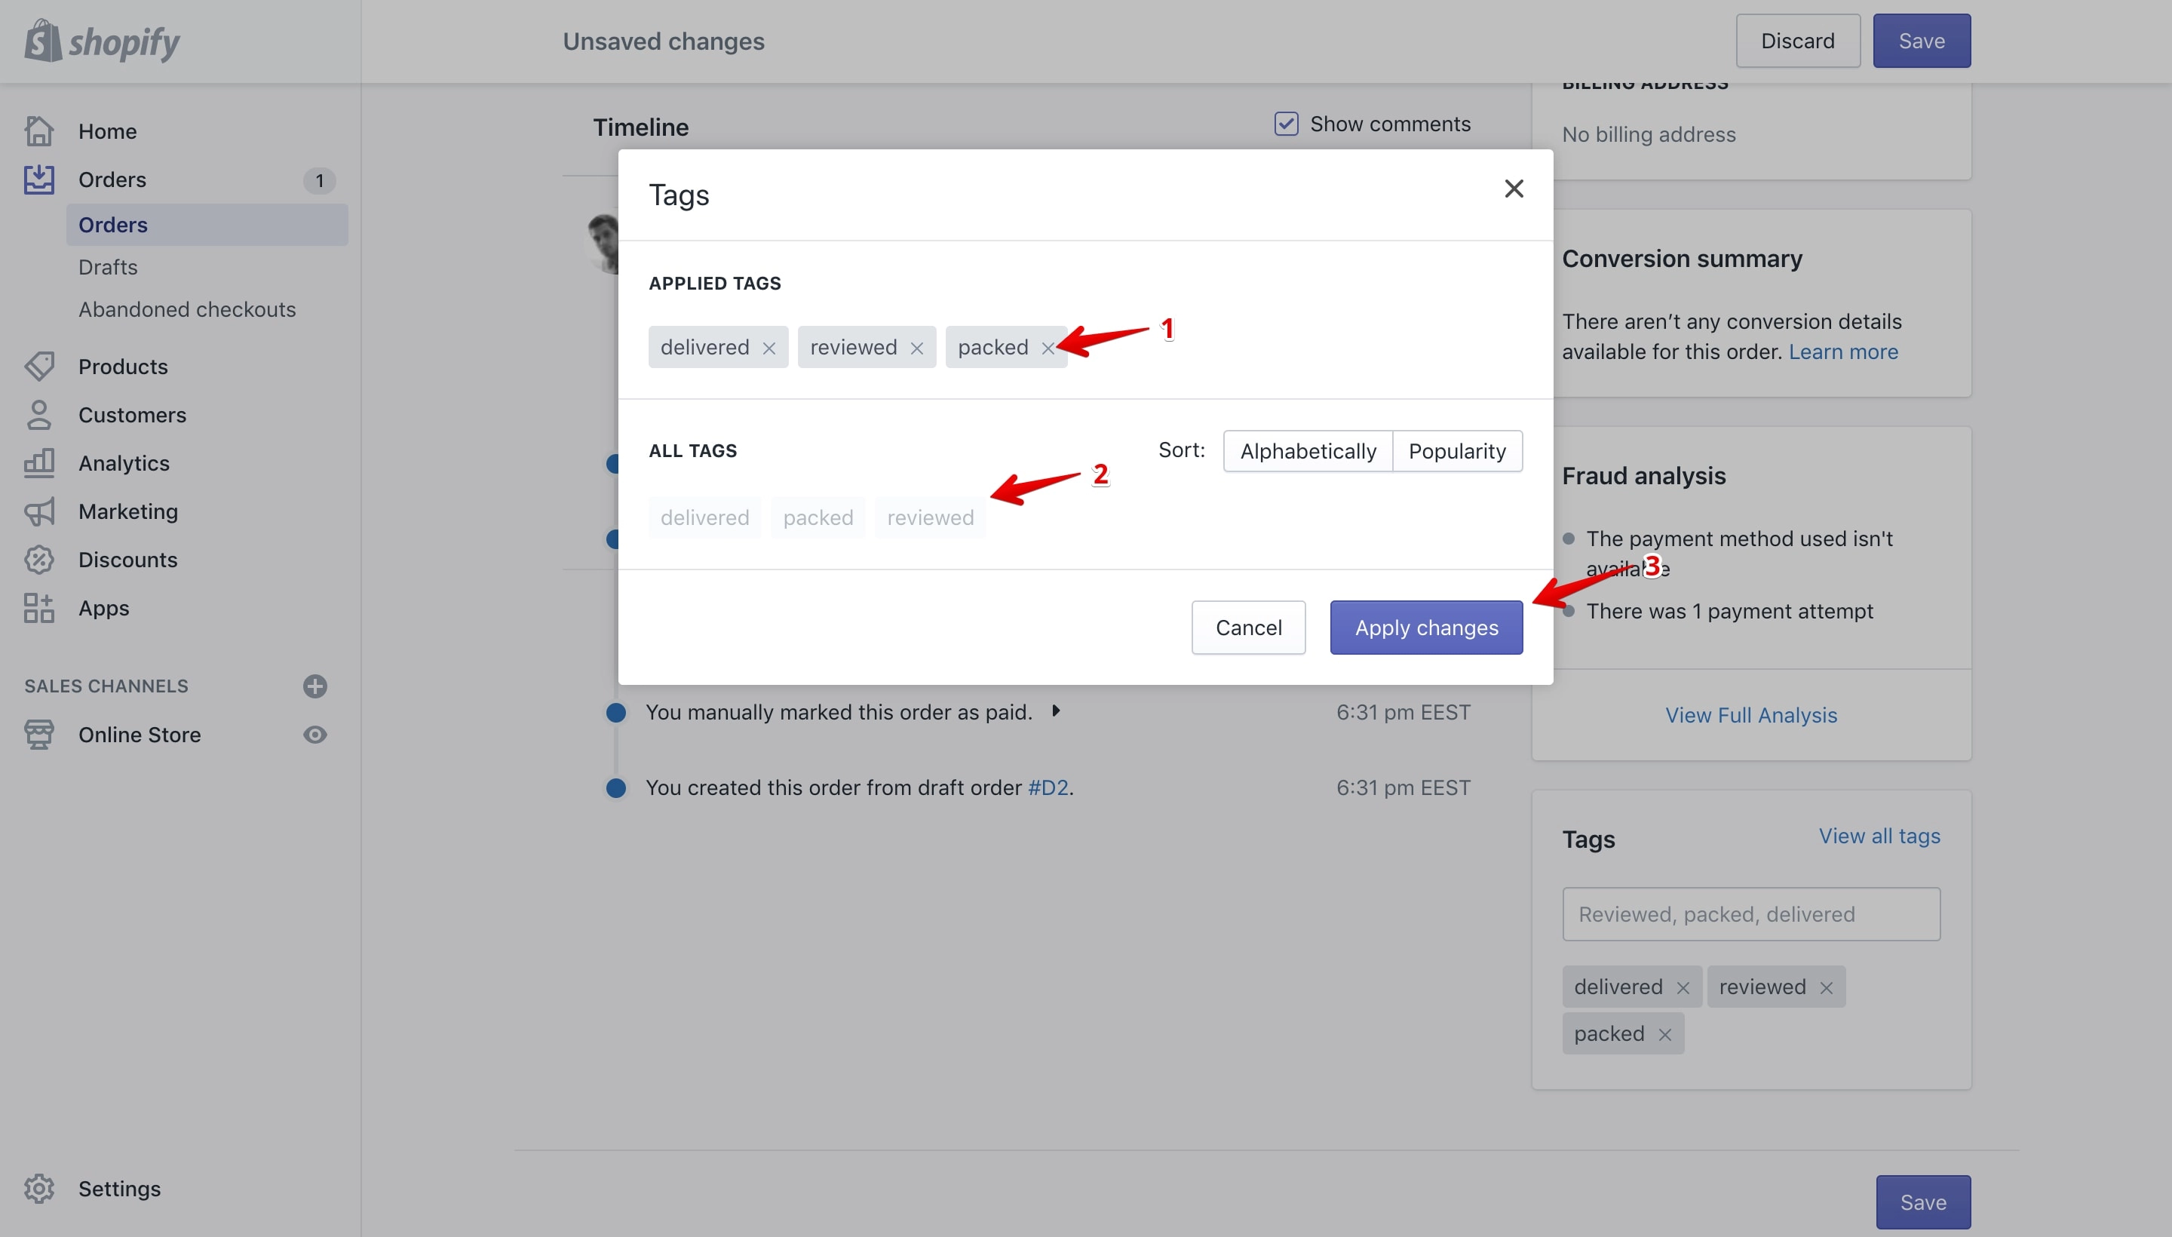Viewport: 2172px width, 1237px height.
Task: Sort all tags Alphabetically
Action: (x=1308, y=451)
